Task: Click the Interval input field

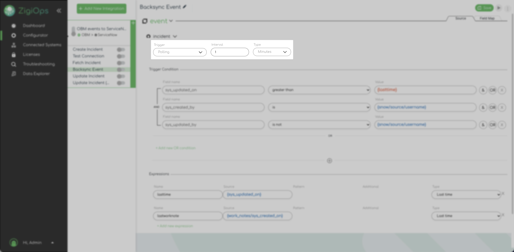Action: tap(230, 52)
